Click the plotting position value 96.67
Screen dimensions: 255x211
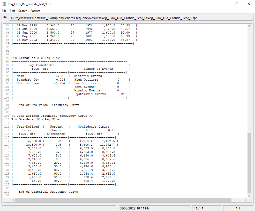click(x=125, y=40)
